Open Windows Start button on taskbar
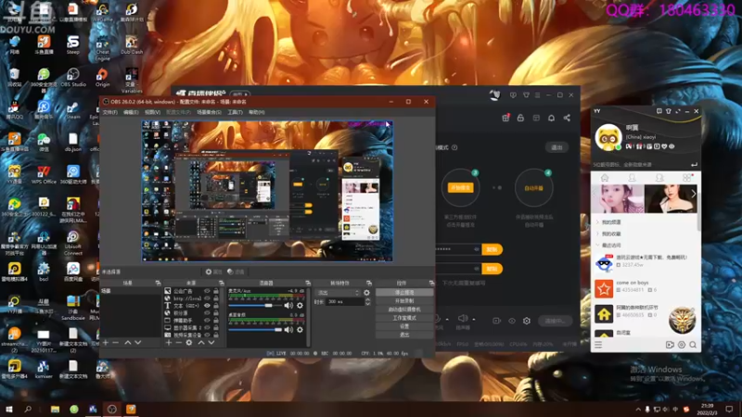 (x=9, y=409)
